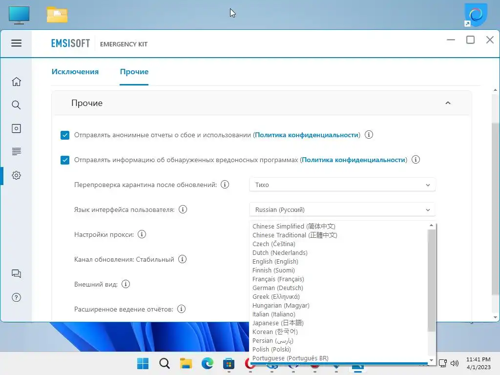Open the blue swirl desktop shortcut
Image resolution: width=500 pixels, height=375 pixels.
[x=476, y=15]
